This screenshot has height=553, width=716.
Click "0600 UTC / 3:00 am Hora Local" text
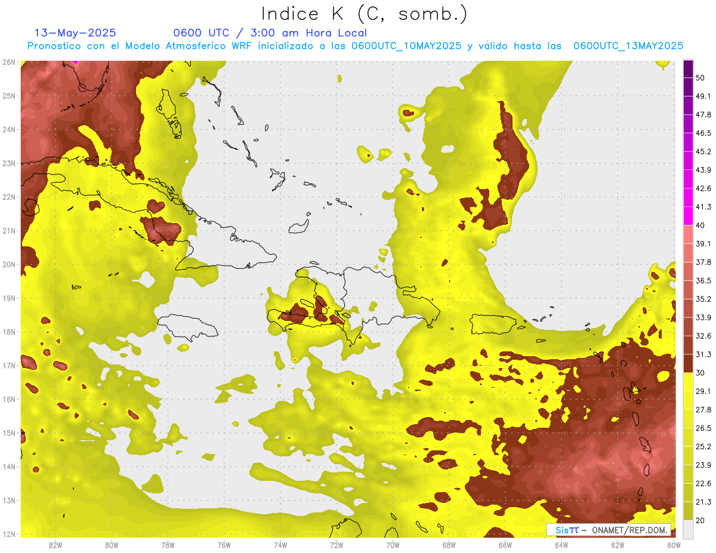click(270, 33)
